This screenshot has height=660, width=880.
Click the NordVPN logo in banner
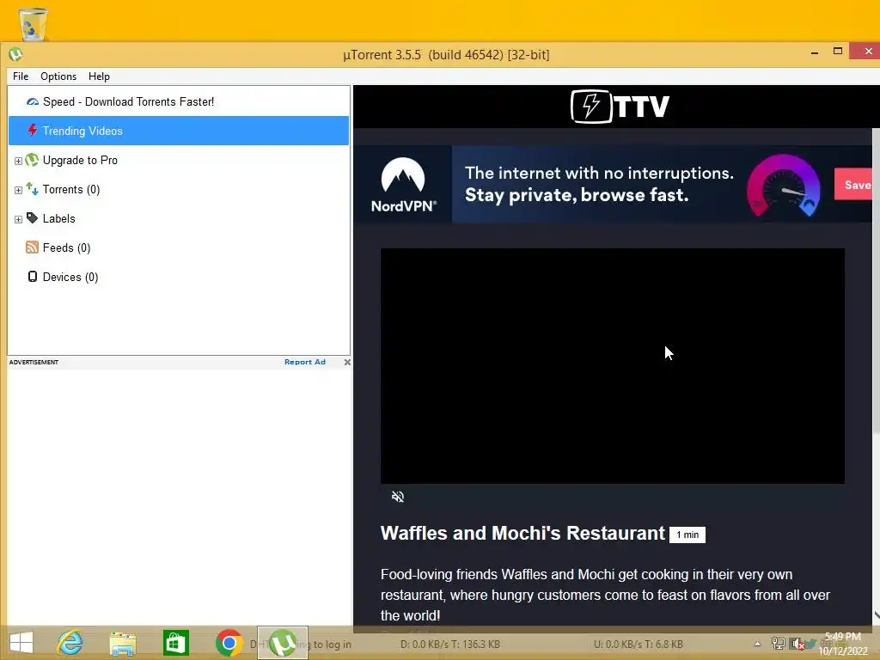(x=403, y=185)
